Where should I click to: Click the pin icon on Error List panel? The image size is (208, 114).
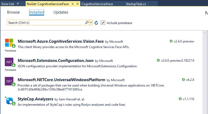18,4
